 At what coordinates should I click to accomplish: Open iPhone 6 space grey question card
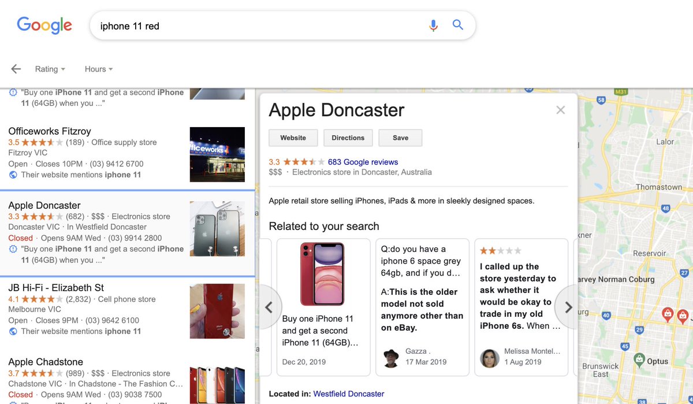[x=422, y=307]
